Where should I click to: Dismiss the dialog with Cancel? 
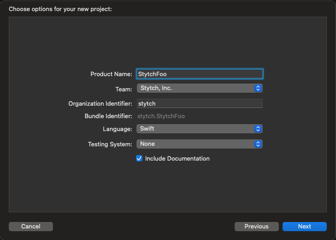[31, 226]
